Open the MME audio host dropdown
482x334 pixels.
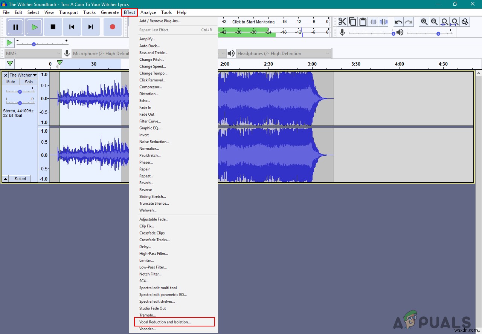point(33,54)
